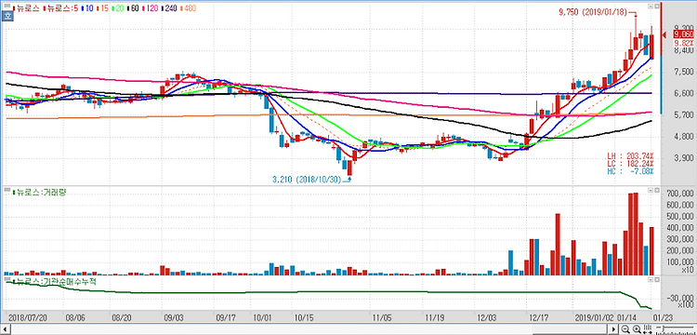Click the LC : 182.24% statistic
The height and width of the screenshot is (335, 697).
pos(630,163)
